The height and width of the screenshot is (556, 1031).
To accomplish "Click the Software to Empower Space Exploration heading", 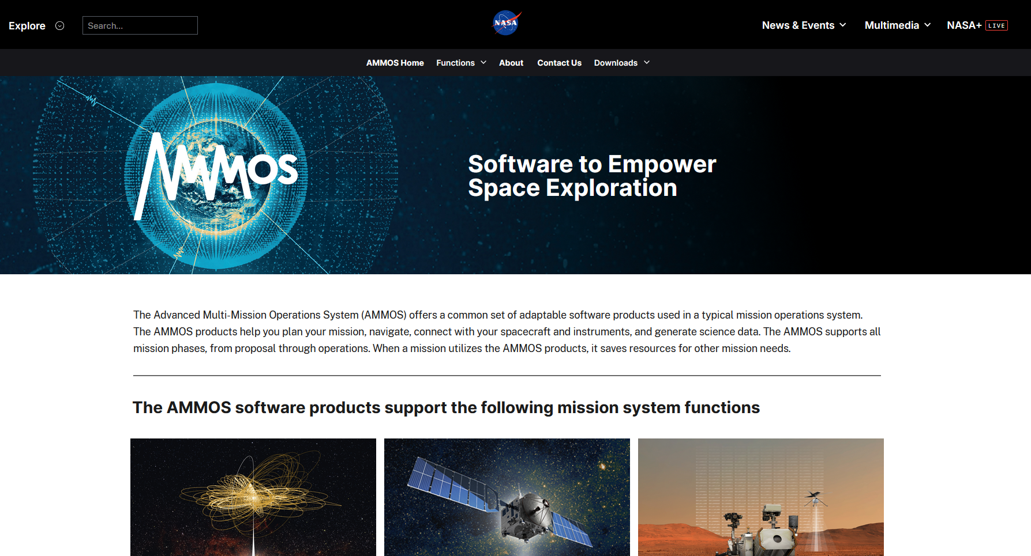I will tap(591, 176).
